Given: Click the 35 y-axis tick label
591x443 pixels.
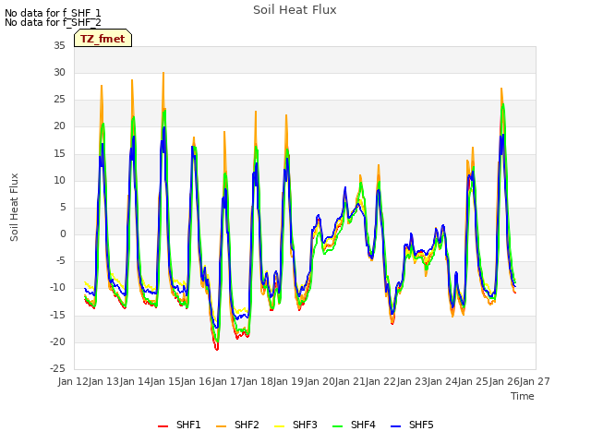Looking at the screenshot, I should point(59,46).
